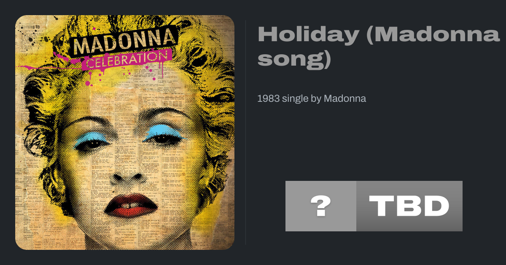Click the pink CELEBRATION banner on cover
This screenshot has width=506, height=265.
128,60
